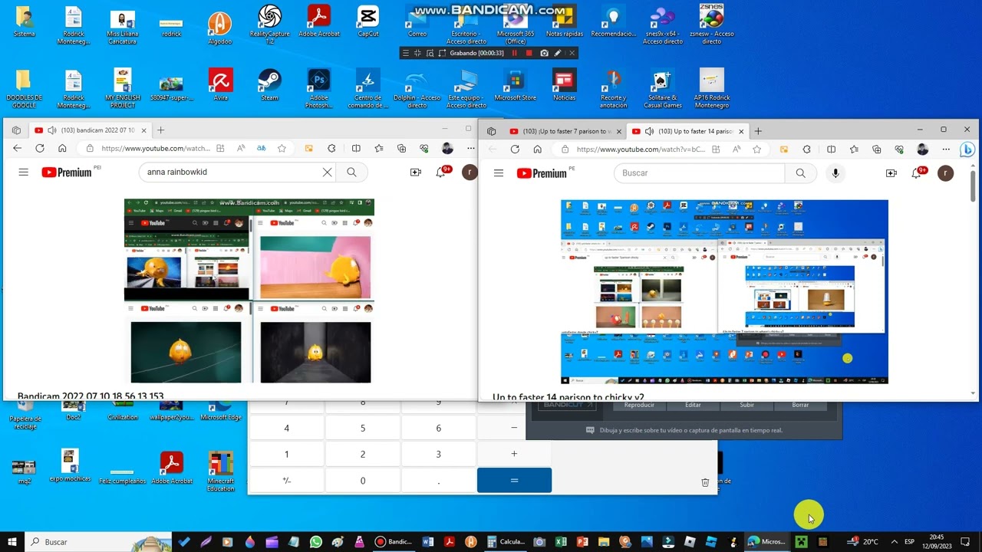Click the number 5 calculator key

[x=363, y=428]
